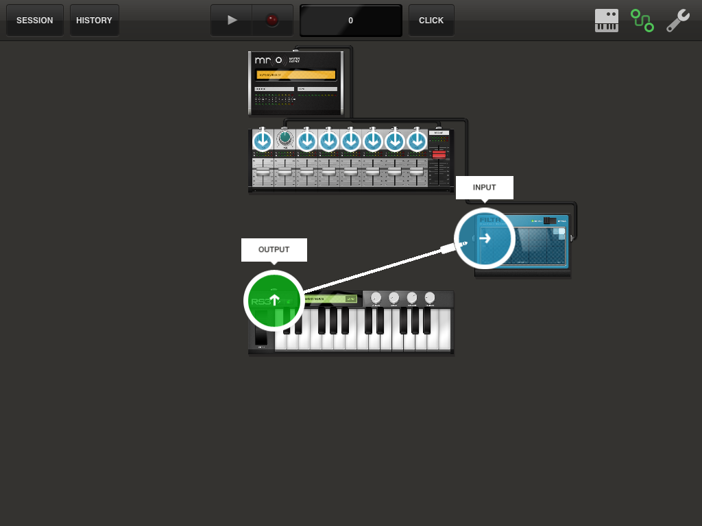Click mixer channel 8 volume fader

[416, 172]
